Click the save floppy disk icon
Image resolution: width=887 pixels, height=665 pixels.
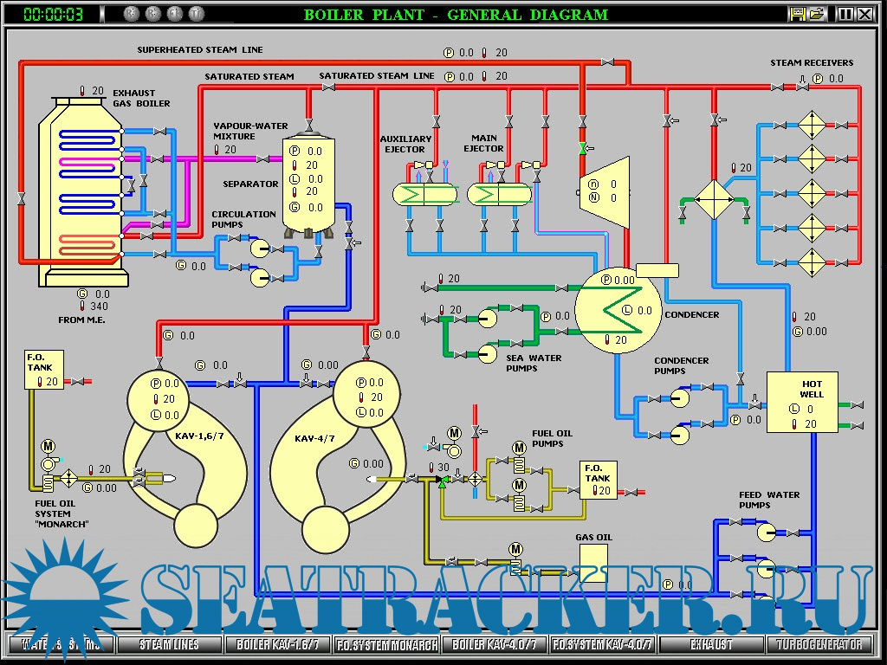tap(798, 14)
